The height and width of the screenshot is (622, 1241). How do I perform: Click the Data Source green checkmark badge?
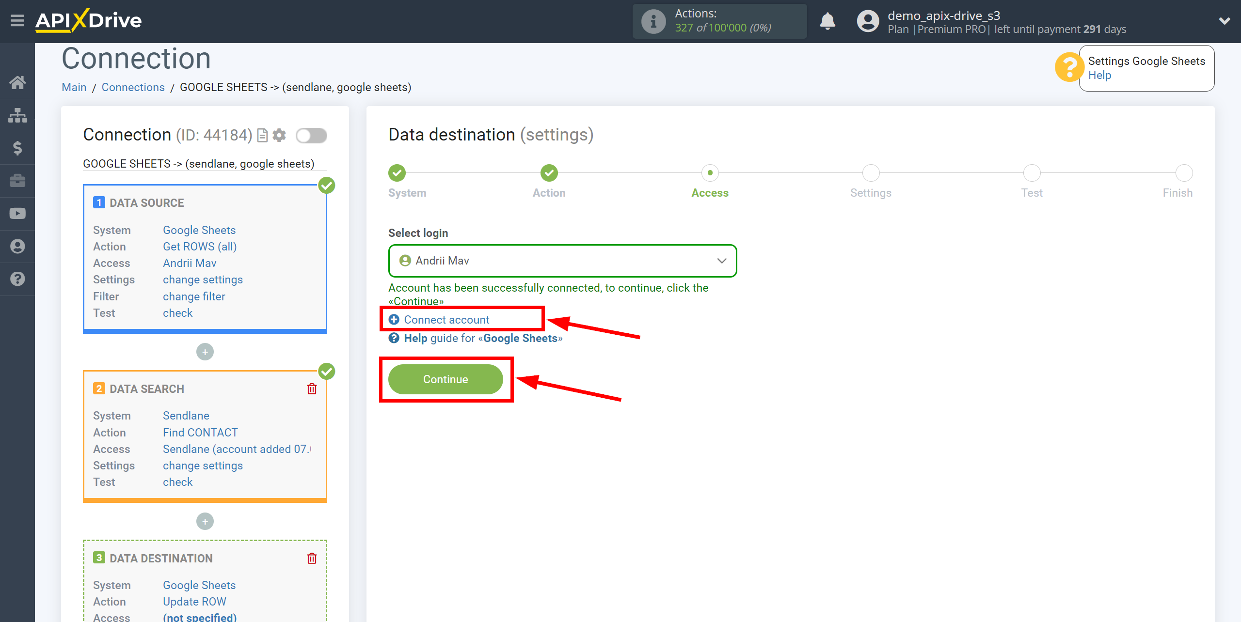click(x=327, y=186)
